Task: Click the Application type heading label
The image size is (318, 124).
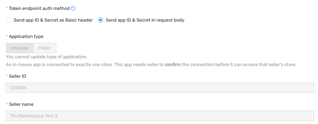Action: pyautogui.click(x=26, y=37)
